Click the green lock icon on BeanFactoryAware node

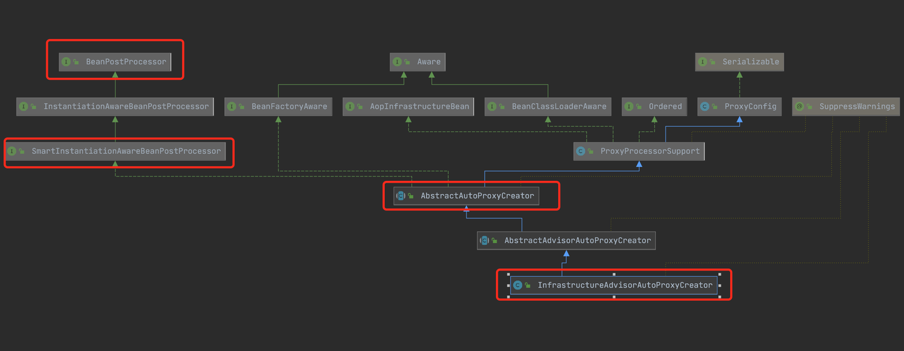[242, 106]
